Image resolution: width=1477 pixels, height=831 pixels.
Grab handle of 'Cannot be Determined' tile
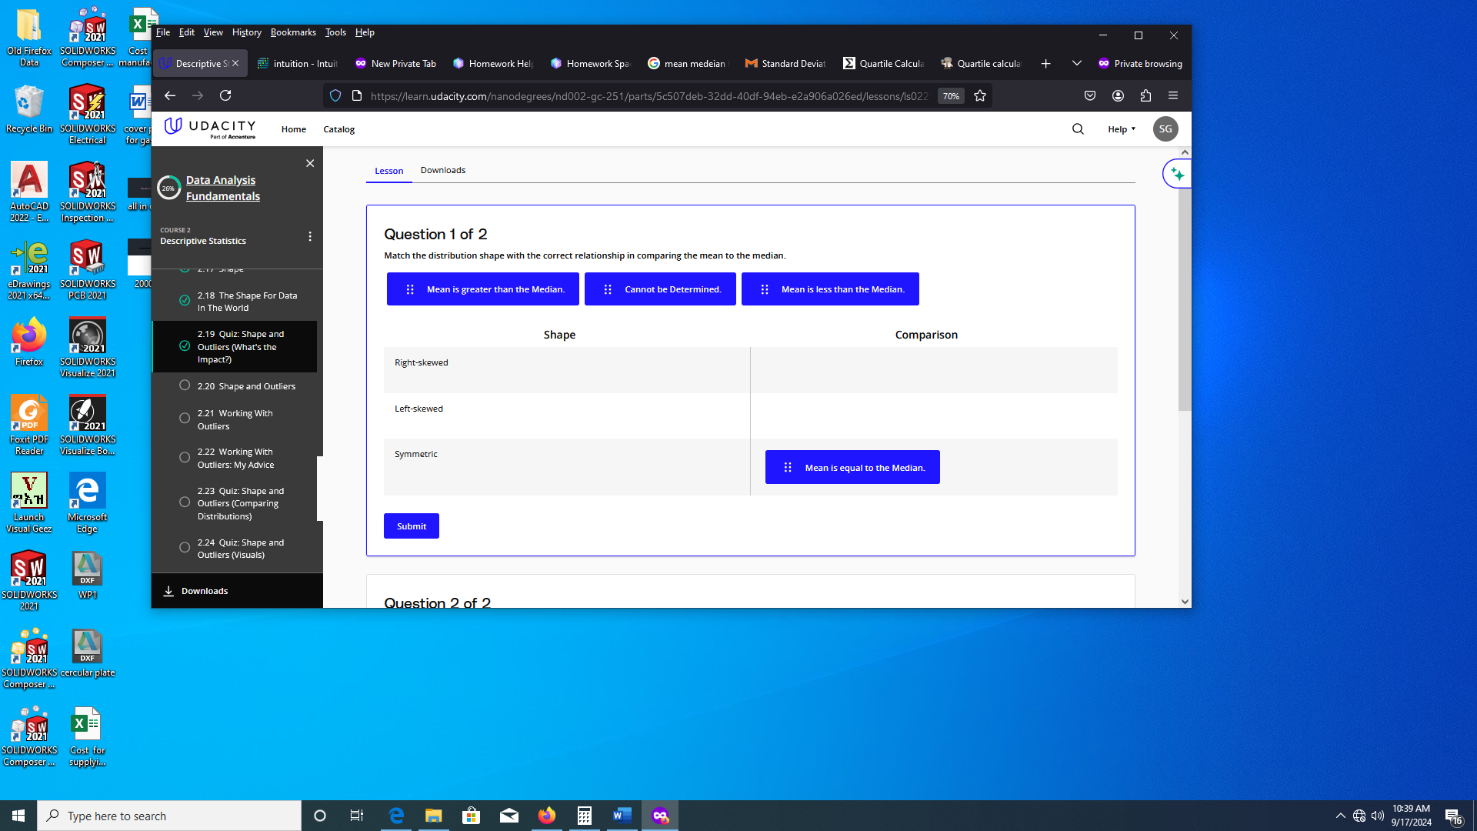[608, 289]
